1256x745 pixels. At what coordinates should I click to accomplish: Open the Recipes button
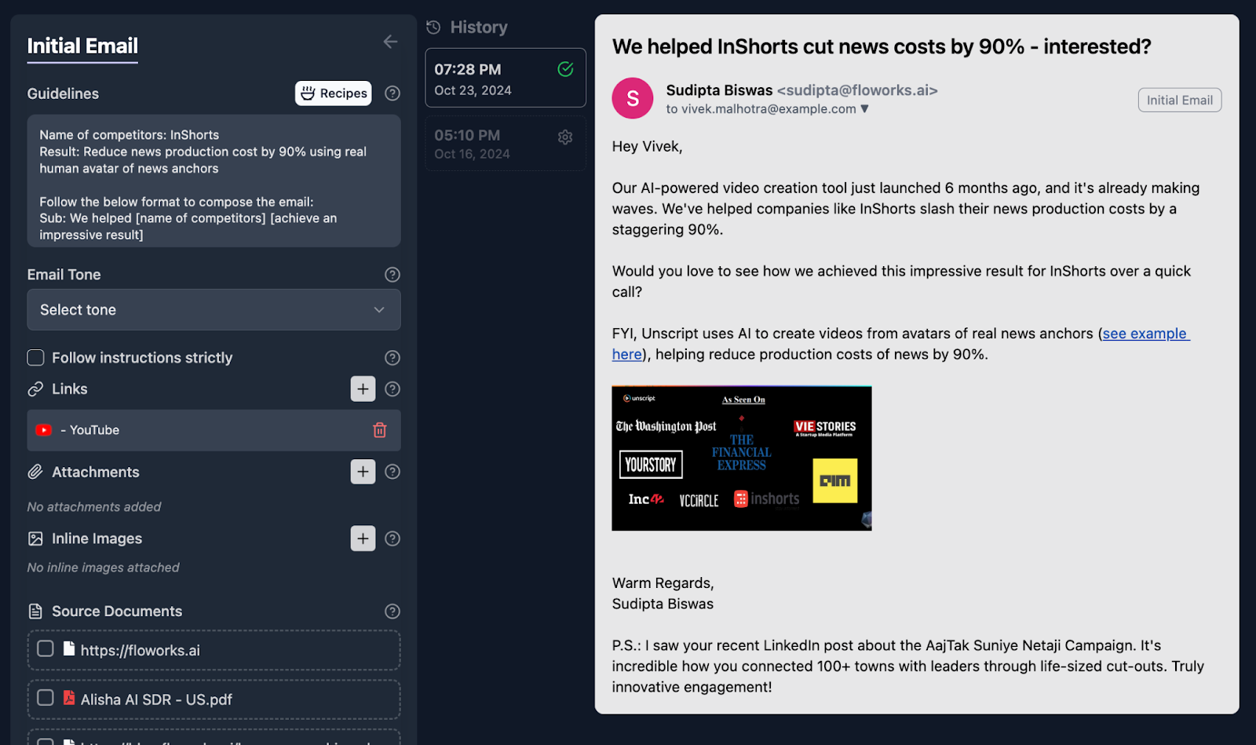334,93
